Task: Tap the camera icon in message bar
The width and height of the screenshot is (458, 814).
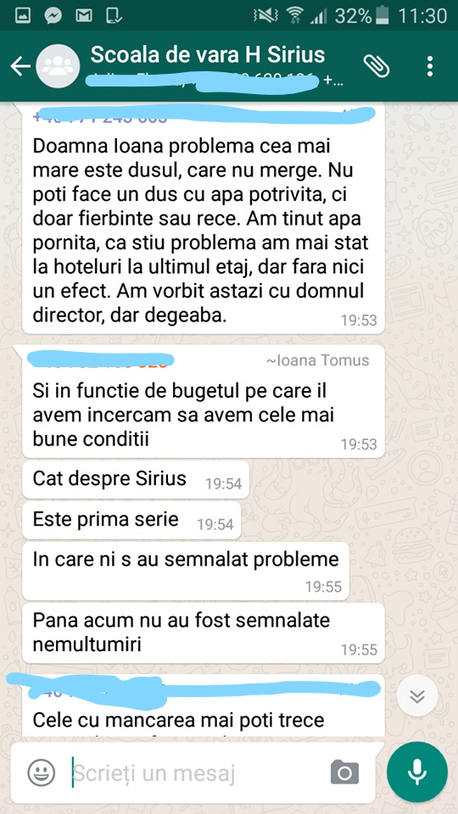Action: point(344,772)
